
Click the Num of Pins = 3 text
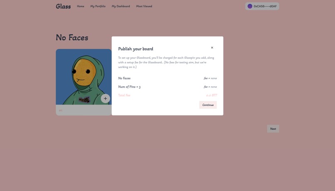[129, 87]
